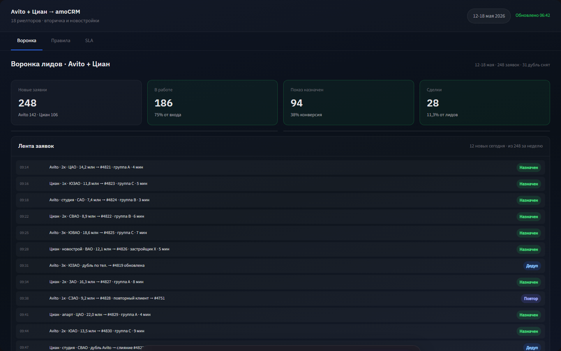Screen dimensions: 561x351
Task: Click the 18 риелторов subtitle text
Action: tap(55, 21)
